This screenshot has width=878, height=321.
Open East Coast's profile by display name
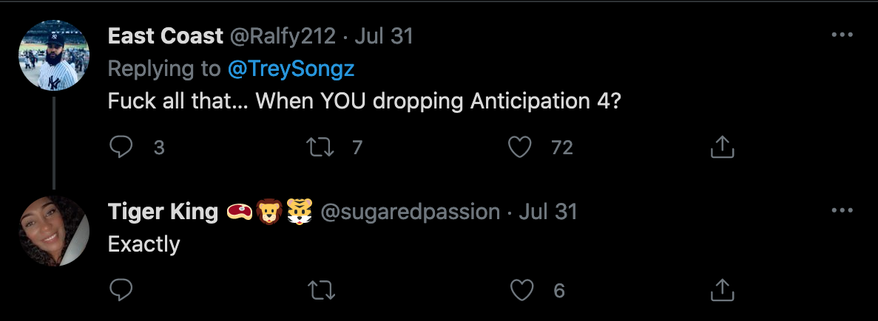165,35
